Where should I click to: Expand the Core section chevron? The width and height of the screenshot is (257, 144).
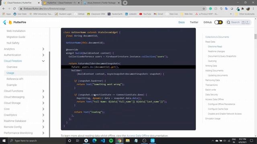coord(43,109)
